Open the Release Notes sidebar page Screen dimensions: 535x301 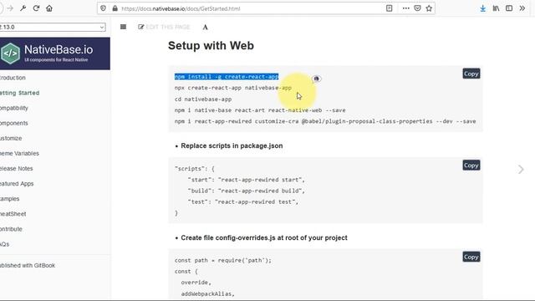click(17, 169)
